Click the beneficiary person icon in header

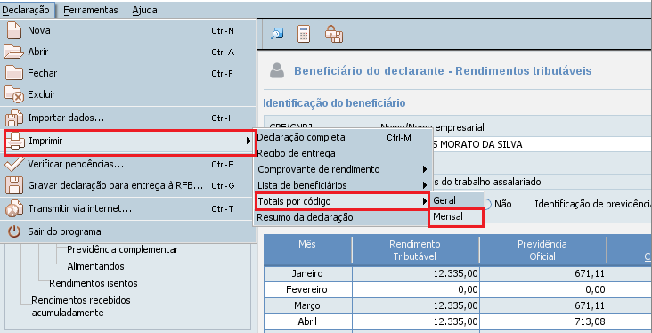277,70
